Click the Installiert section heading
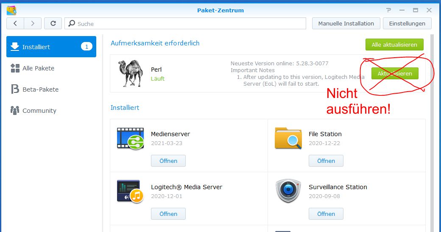Image resolution: width=441 pixels, height=232 pixels. (125, 107)
